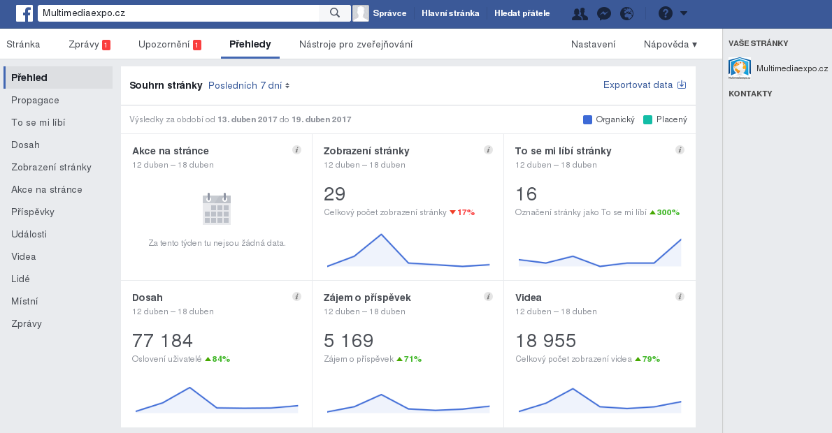Click the search magnifier button
This screenshot has height=433, width=832.
335,13
